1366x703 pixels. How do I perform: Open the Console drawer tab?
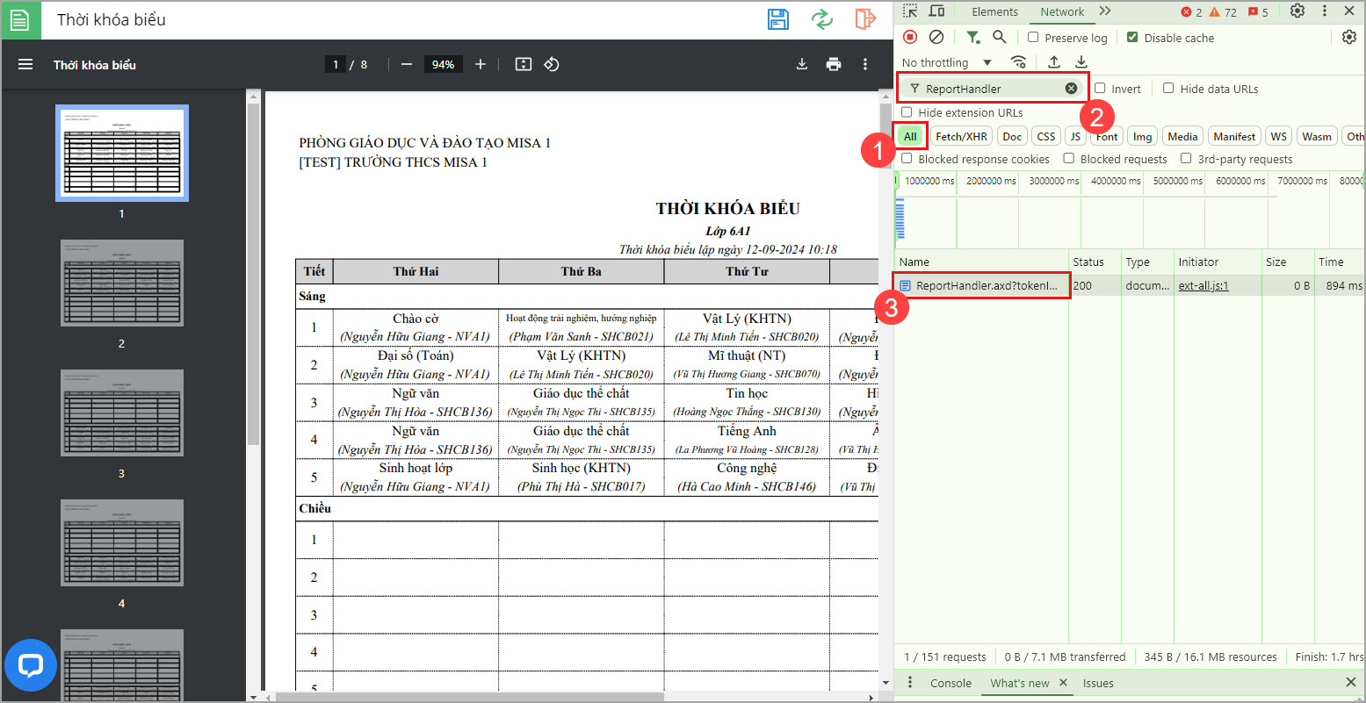[x=950, y=683]
